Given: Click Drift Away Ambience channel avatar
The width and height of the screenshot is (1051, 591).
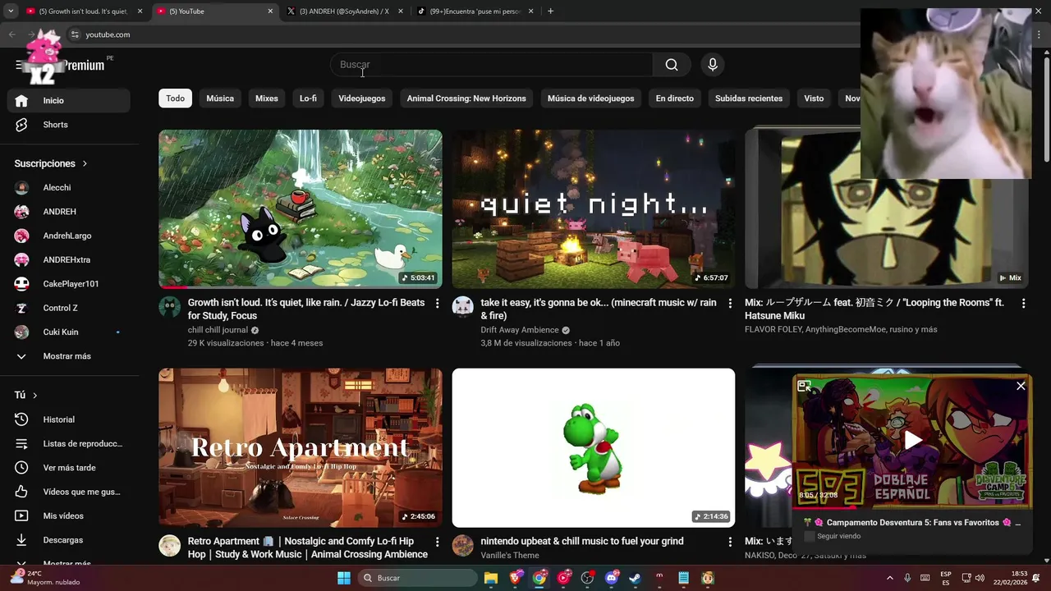Looking at the screenshot, I should tap(462, 307).
